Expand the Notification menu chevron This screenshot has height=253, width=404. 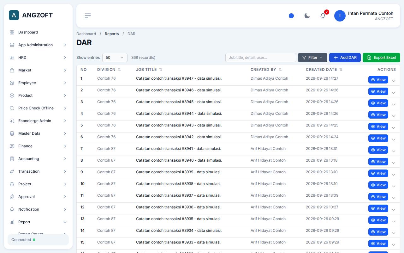point(65,209)
